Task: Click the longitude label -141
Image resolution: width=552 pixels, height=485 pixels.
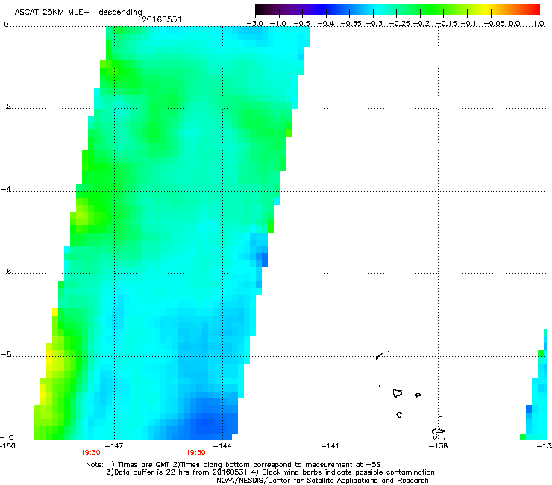Action: tap(330, 446)
